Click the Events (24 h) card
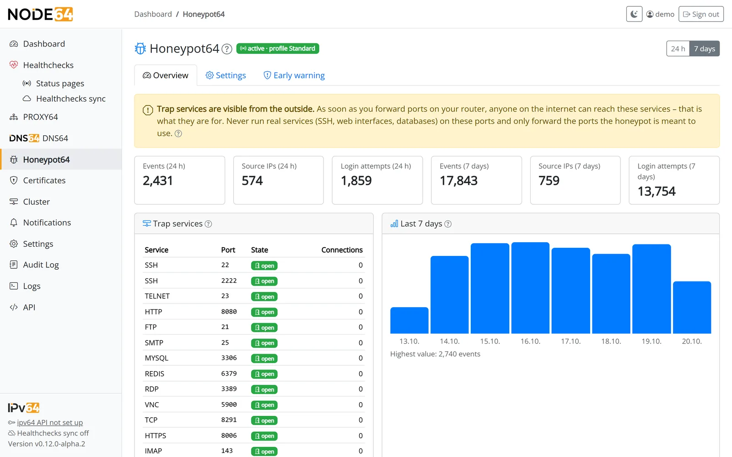The width and height of the screenshot is (732, 457). (179, 180)
